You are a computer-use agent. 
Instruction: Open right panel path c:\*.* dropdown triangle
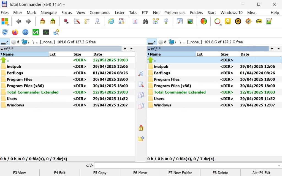pos(149,49)
